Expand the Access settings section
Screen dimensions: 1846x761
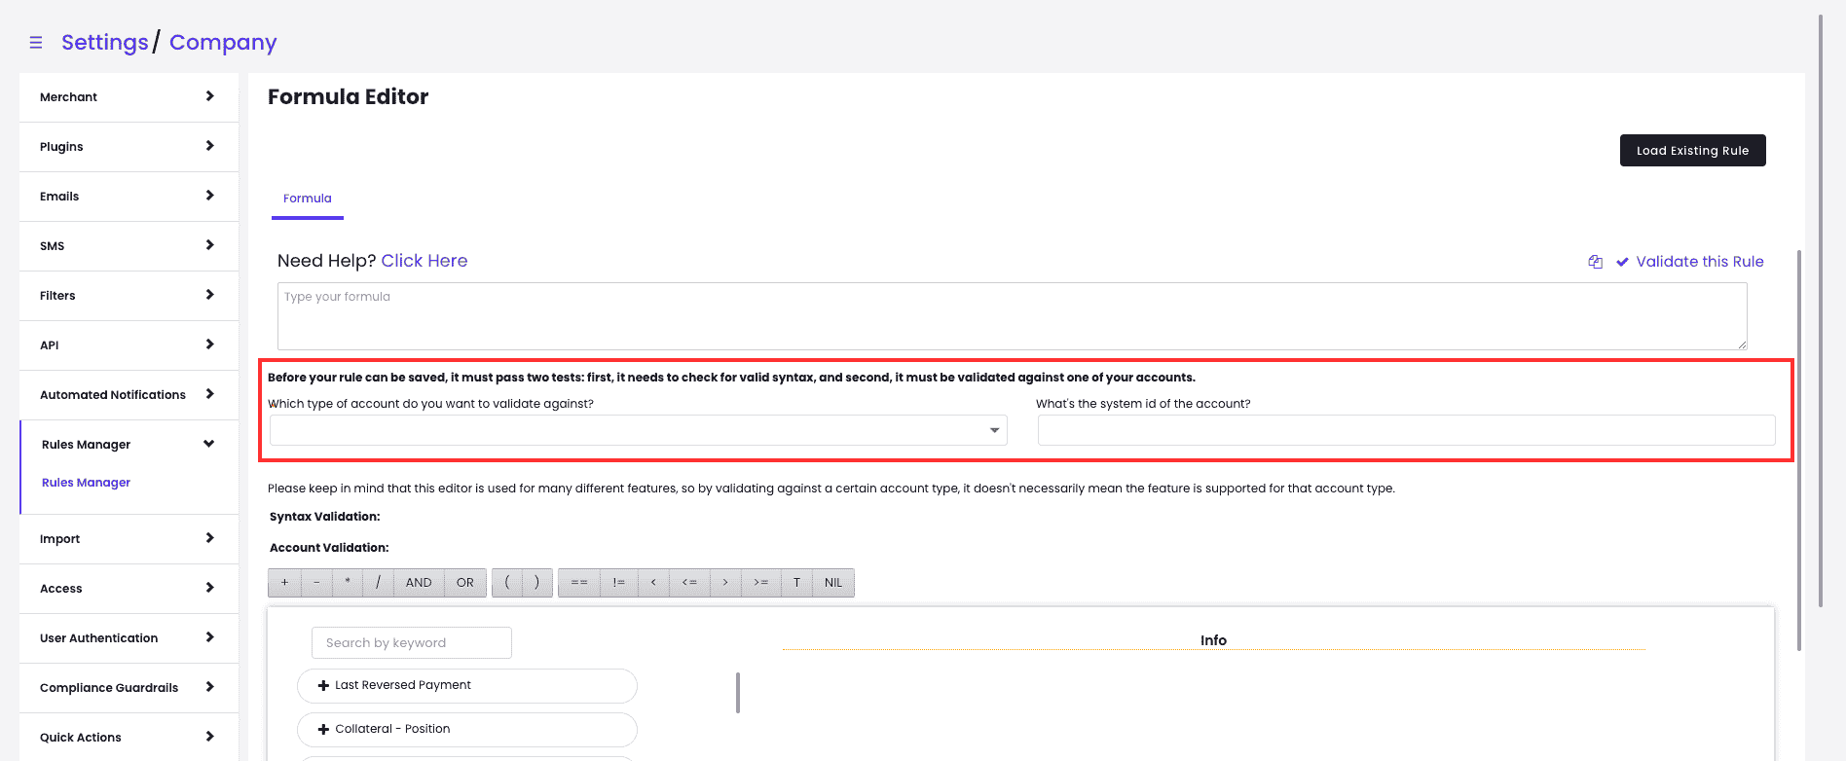click(x=129, y=589)
